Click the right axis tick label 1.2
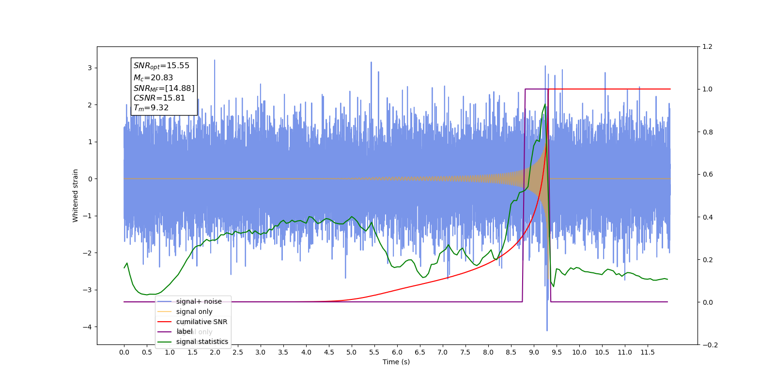 coord(707,46)
